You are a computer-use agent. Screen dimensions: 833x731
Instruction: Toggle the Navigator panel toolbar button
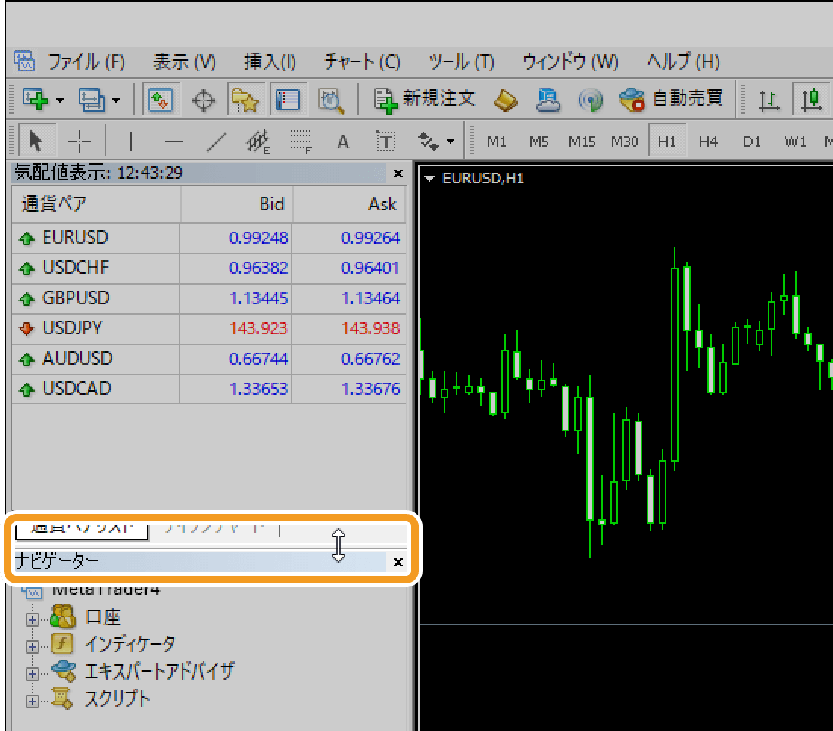click(245, 99)
